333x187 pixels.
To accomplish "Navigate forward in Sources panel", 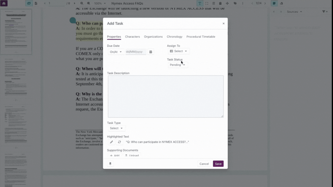I will pos(281,12).
